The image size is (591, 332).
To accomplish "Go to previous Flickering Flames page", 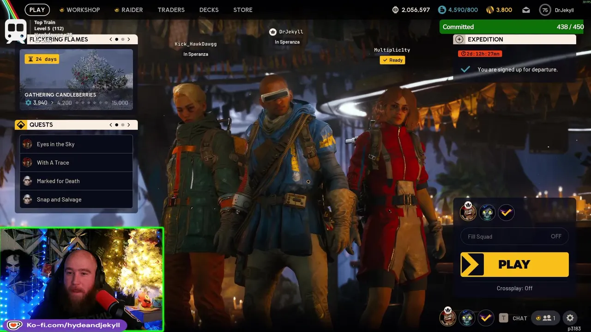I will click(x=111, y=39).
